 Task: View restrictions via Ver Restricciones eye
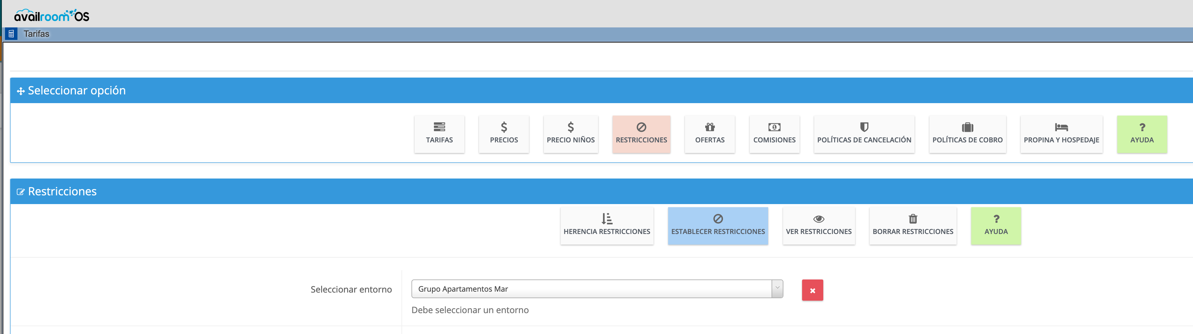pos(818,226)
